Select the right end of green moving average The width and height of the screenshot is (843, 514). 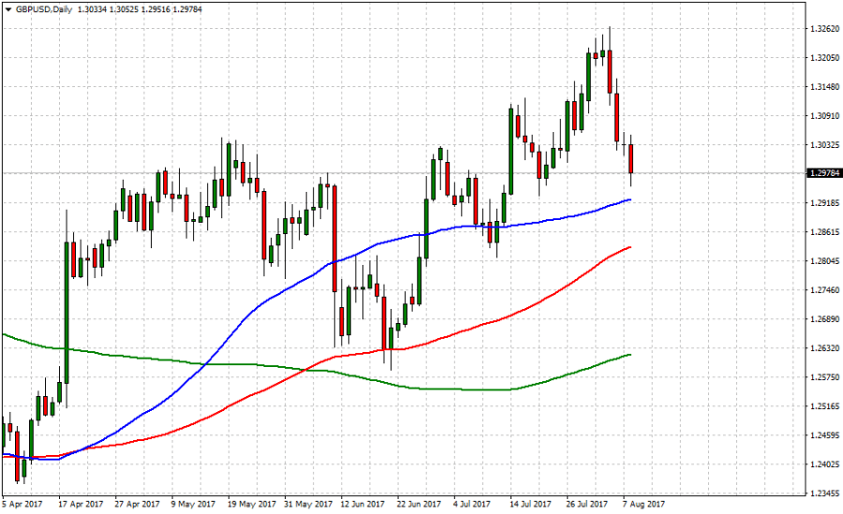(x=629, y=355)
